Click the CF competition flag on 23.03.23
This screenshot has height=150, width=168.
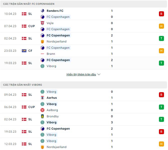click(x=24, y=51)
